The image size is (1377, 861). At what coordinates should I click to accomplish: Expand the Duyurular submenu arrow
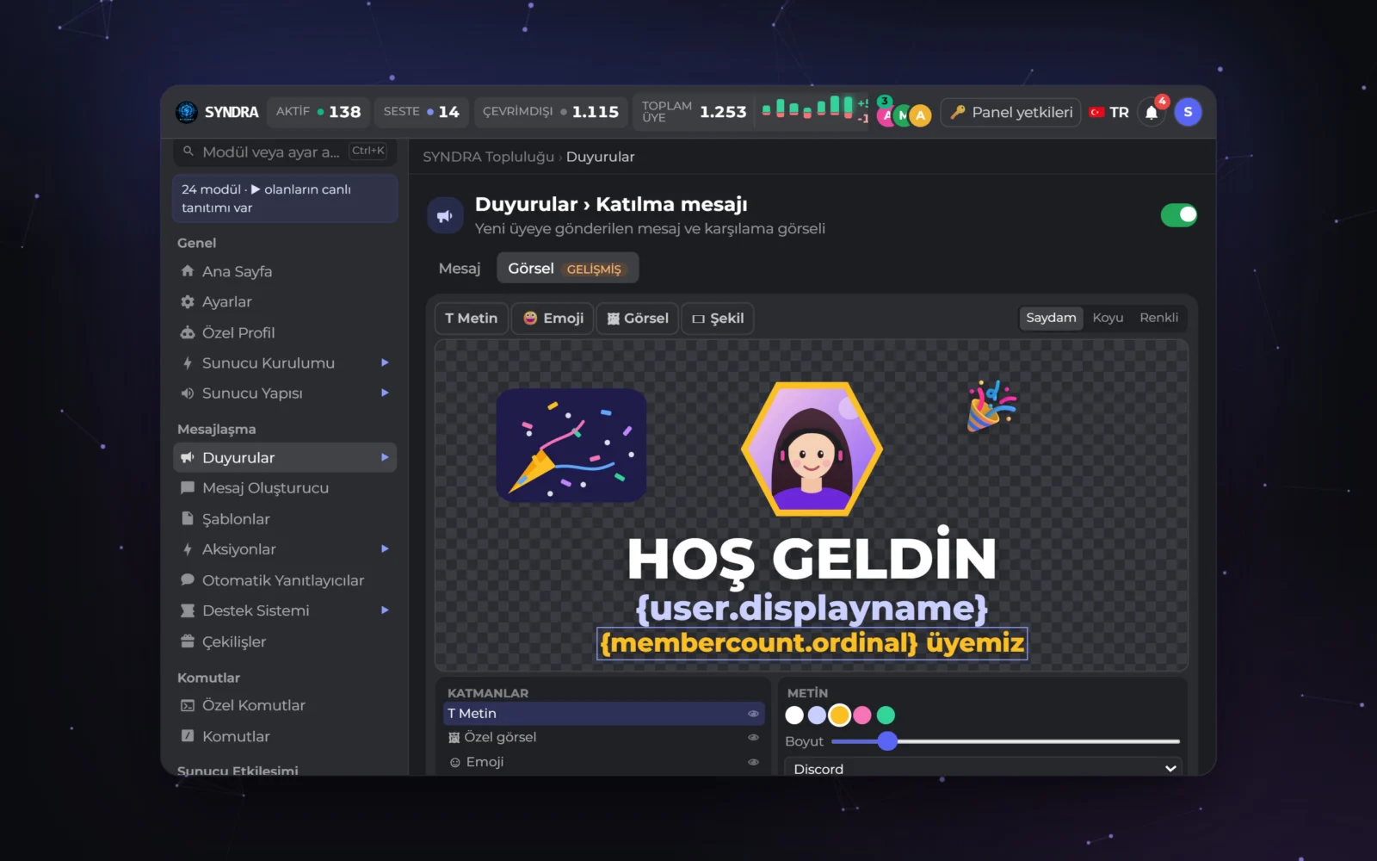pyautogui.click(x=385, y=458)
